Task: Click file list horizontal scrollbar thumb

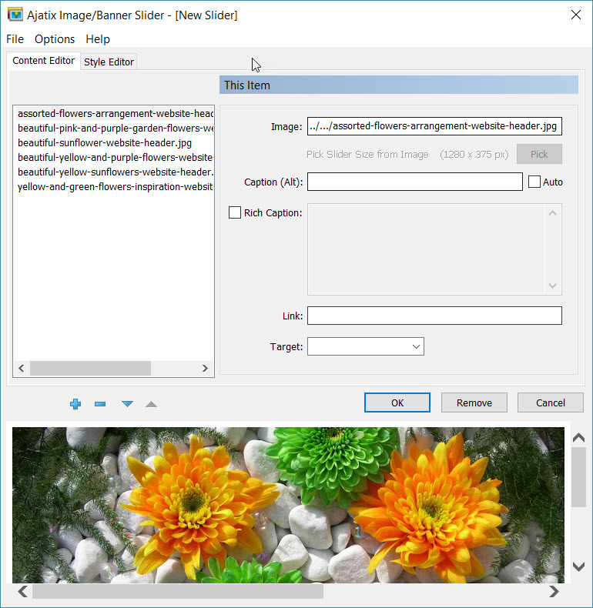Action: tap(90, 369)
